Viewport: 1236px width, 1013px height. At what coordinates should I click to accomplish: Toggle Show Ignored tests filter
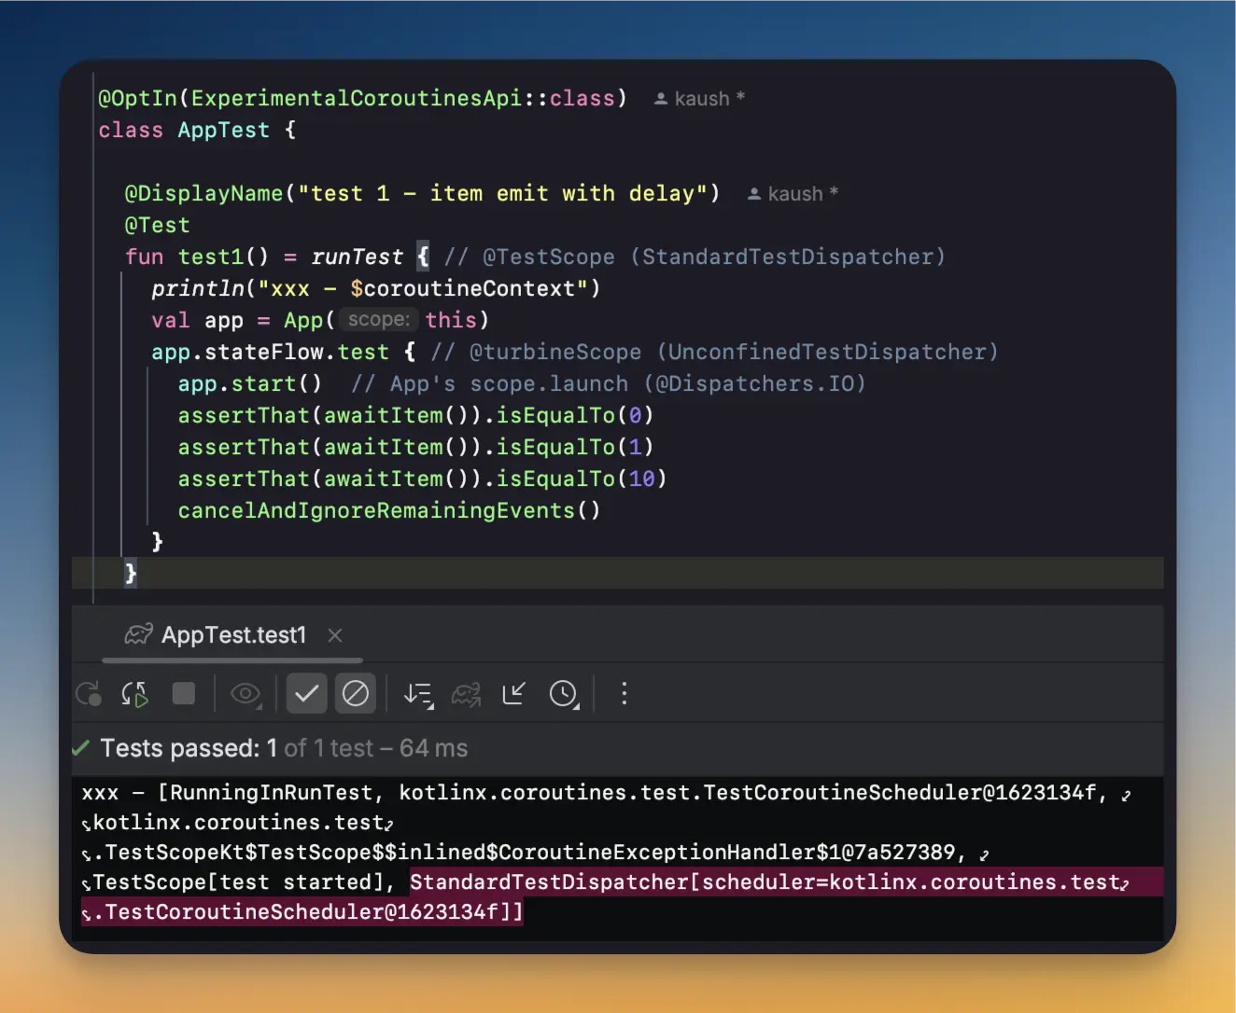356,694
